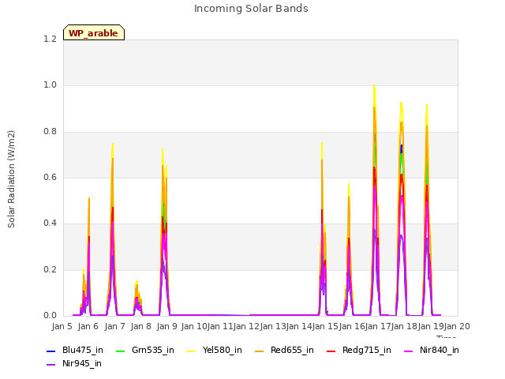Click the blue Blu475_in legend color marker
Image resolution: width=505 pixels, height=379 pixels.
(50, 351)
